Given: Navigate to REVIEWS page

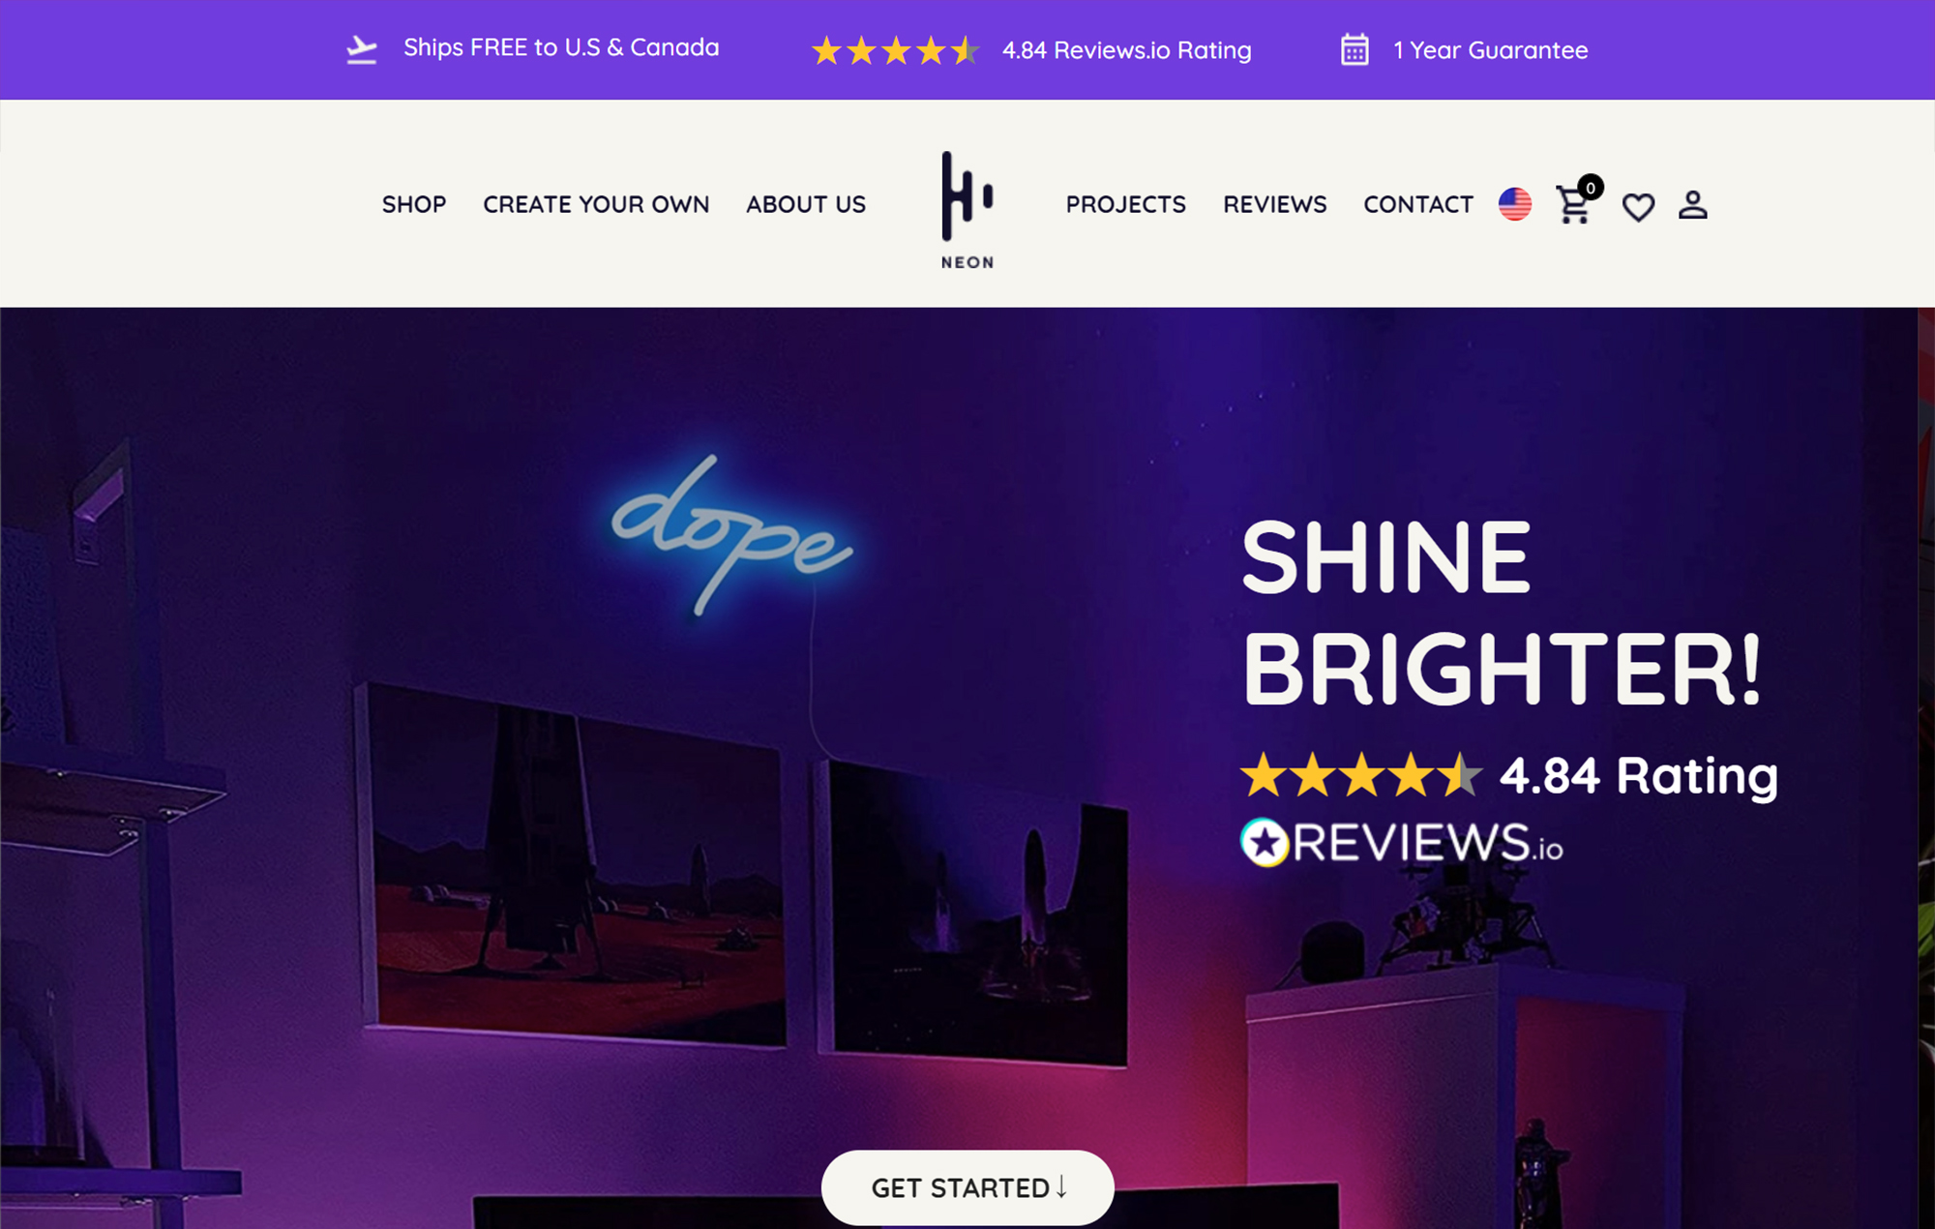Looking at the screenshot, I should click(1274, 204).
